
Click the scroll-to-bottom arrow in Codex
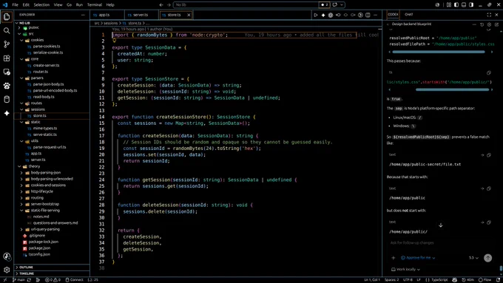click(x=441, y=225)
